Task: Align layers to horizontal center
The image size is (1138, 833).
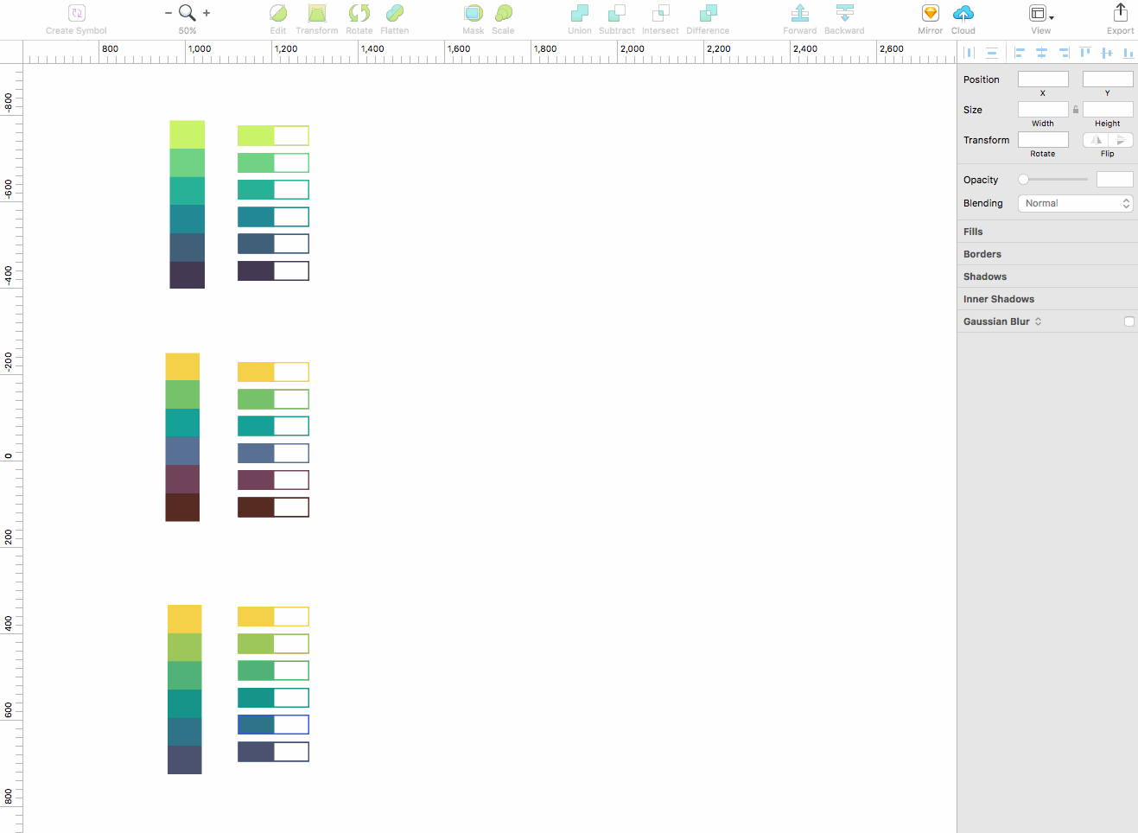Action: click(x=1042, y=53)
